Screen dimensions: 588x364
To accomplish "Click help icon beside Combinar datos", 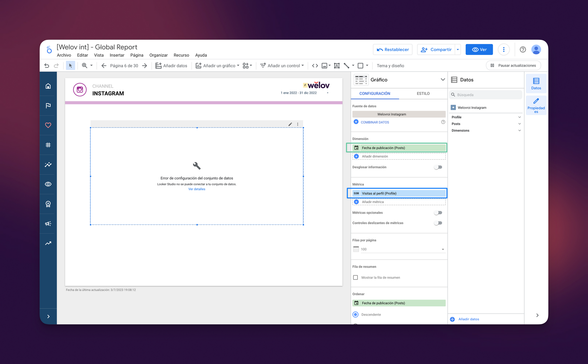I will [443, 122].
